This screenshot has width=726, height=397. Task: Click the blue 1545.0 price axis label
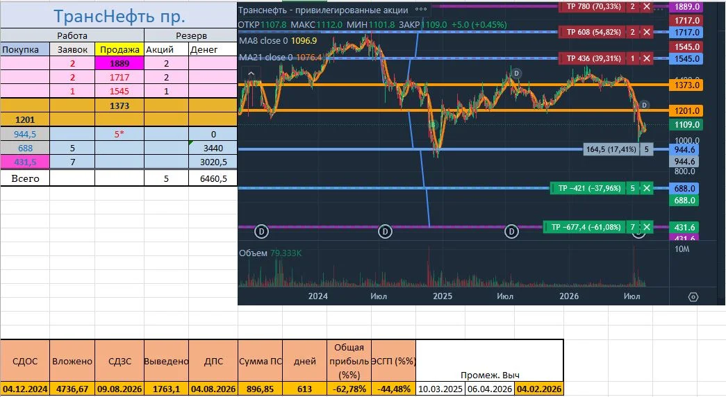point(686,59)
